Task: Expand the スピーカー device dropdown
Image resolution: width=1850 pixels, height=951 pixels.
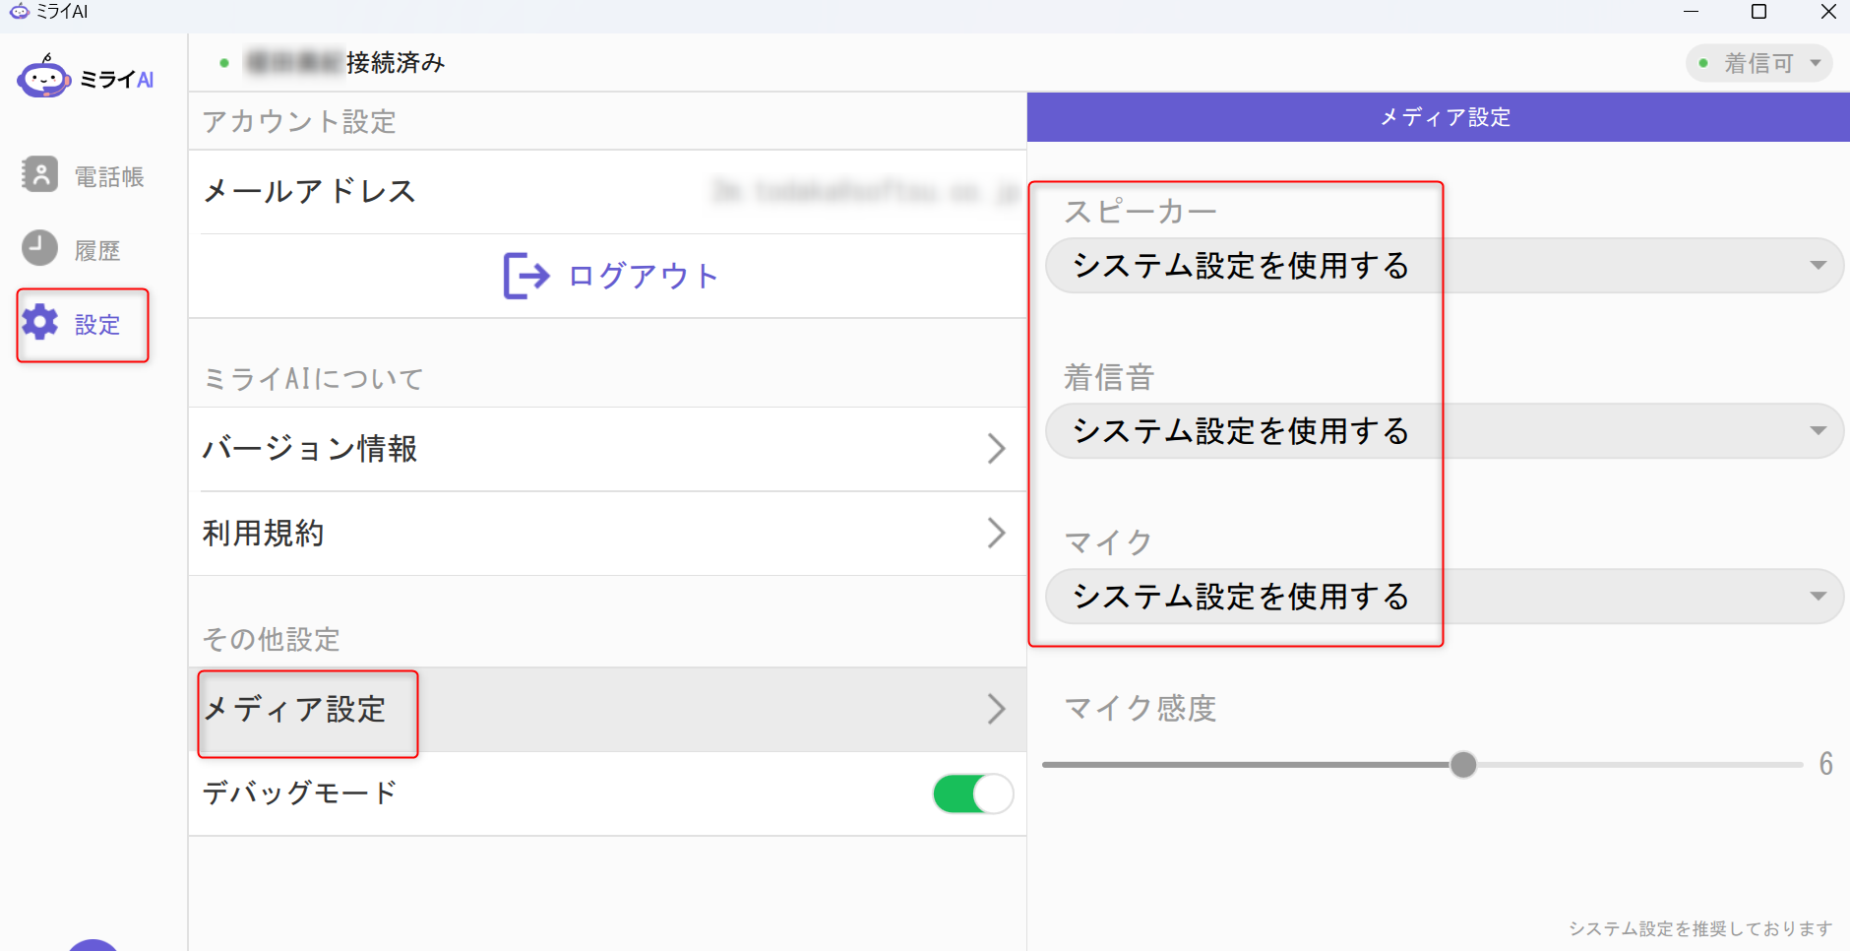Action: [1444, 266]
